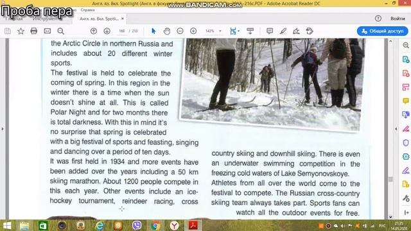This screenshot has width=411, height=231.
Task: Open the Windows Start menu
Action: click(7, 225)
